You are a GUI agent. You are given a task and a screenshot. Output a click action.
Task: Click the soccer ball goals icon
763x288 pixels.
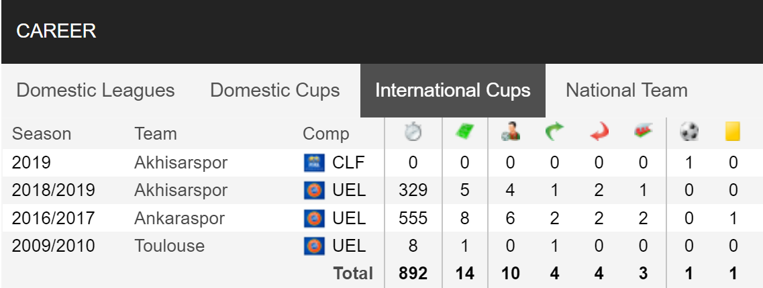pyautogui.click(x=689, y=132)
